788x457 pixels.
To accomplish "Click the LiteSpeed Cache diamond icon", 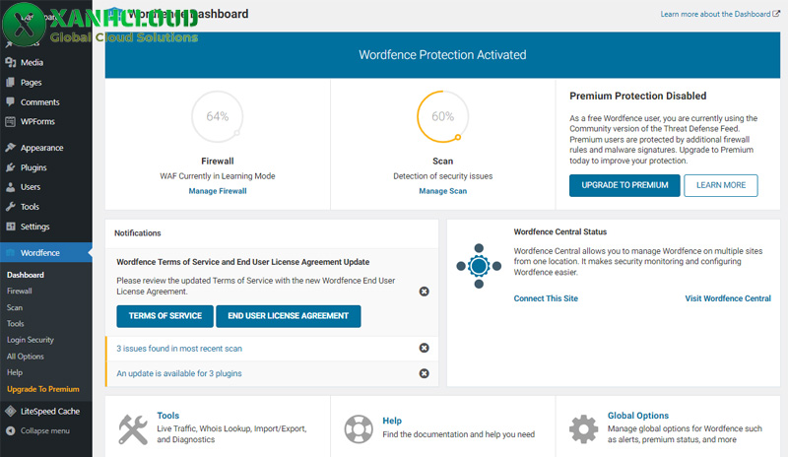I will pos(11,411).
